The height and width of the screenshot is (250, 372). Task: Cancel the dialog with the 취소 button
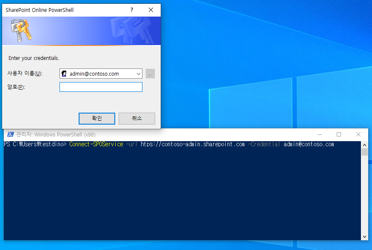136,118
